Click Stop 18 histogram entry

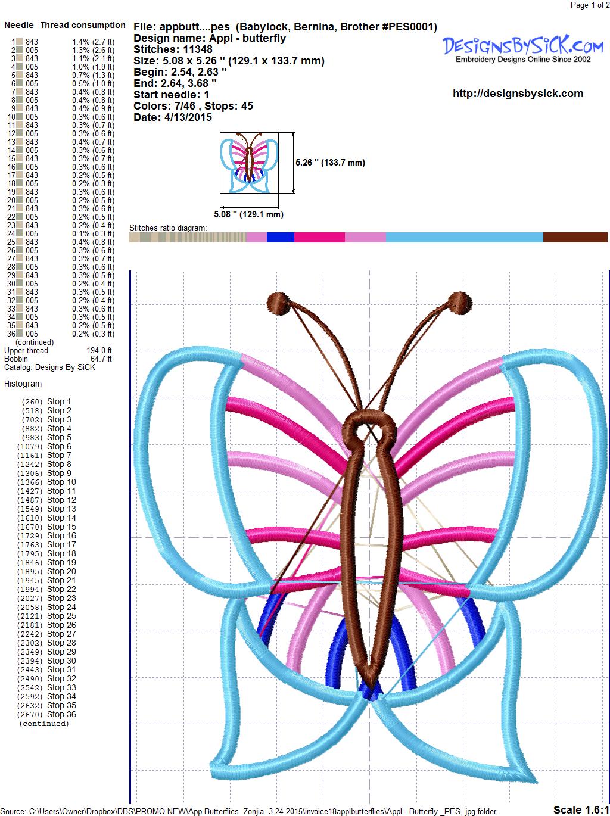tap(61, 554)
